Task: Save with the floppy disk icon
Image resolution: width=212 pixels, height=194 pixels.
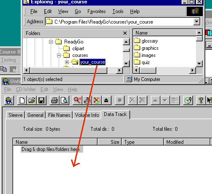Action: [41, 100]
